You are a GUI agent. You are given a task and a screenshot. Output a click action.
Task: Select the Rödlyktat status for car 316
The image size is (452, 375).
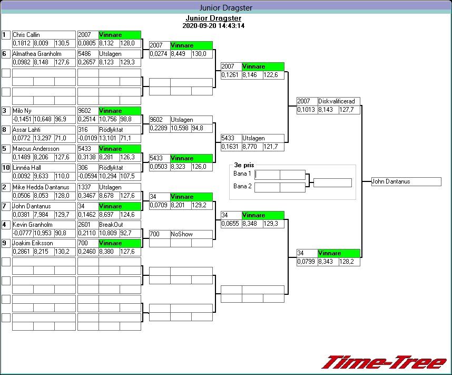[120, 130]
